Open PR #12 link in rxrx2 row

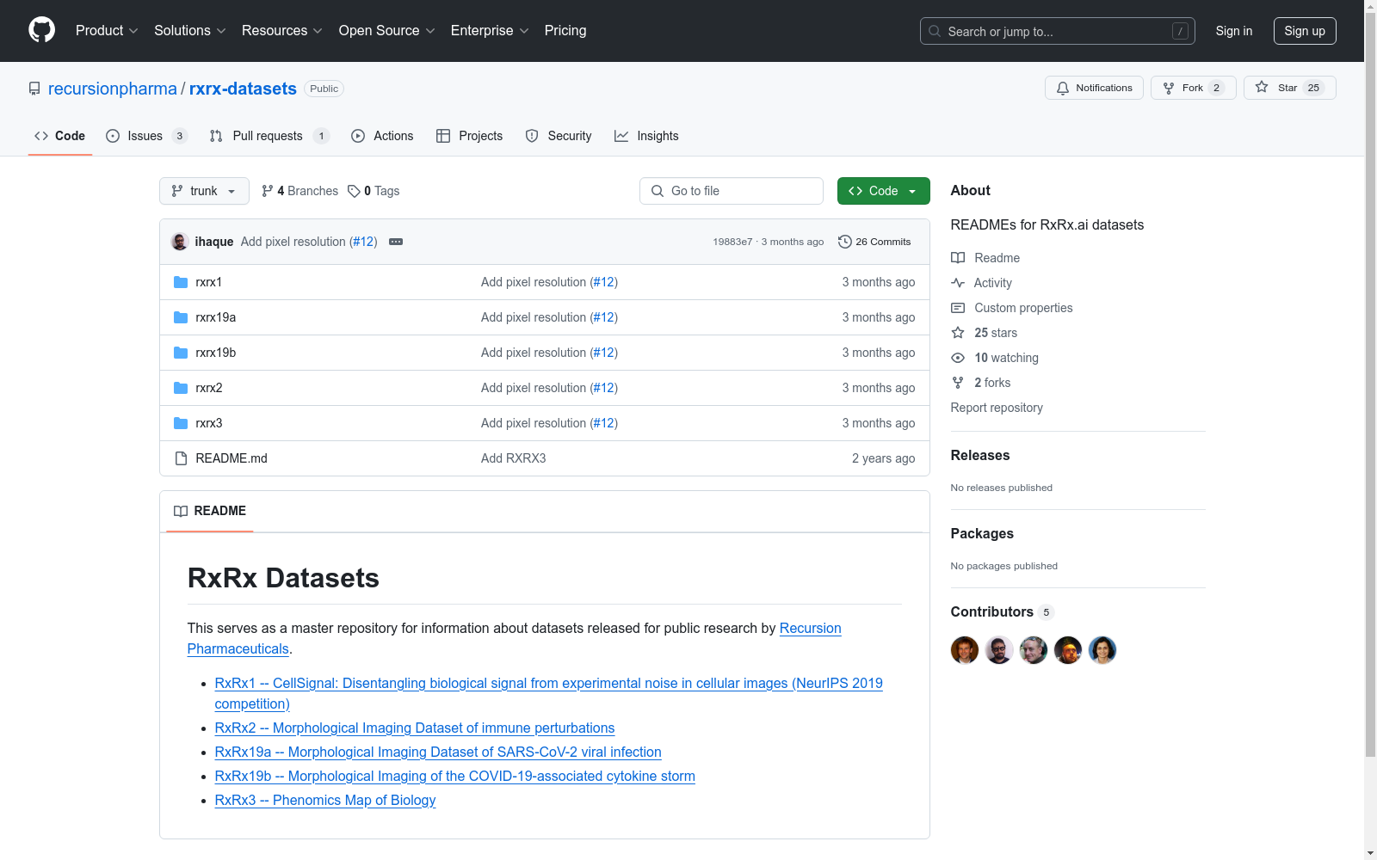603,388
